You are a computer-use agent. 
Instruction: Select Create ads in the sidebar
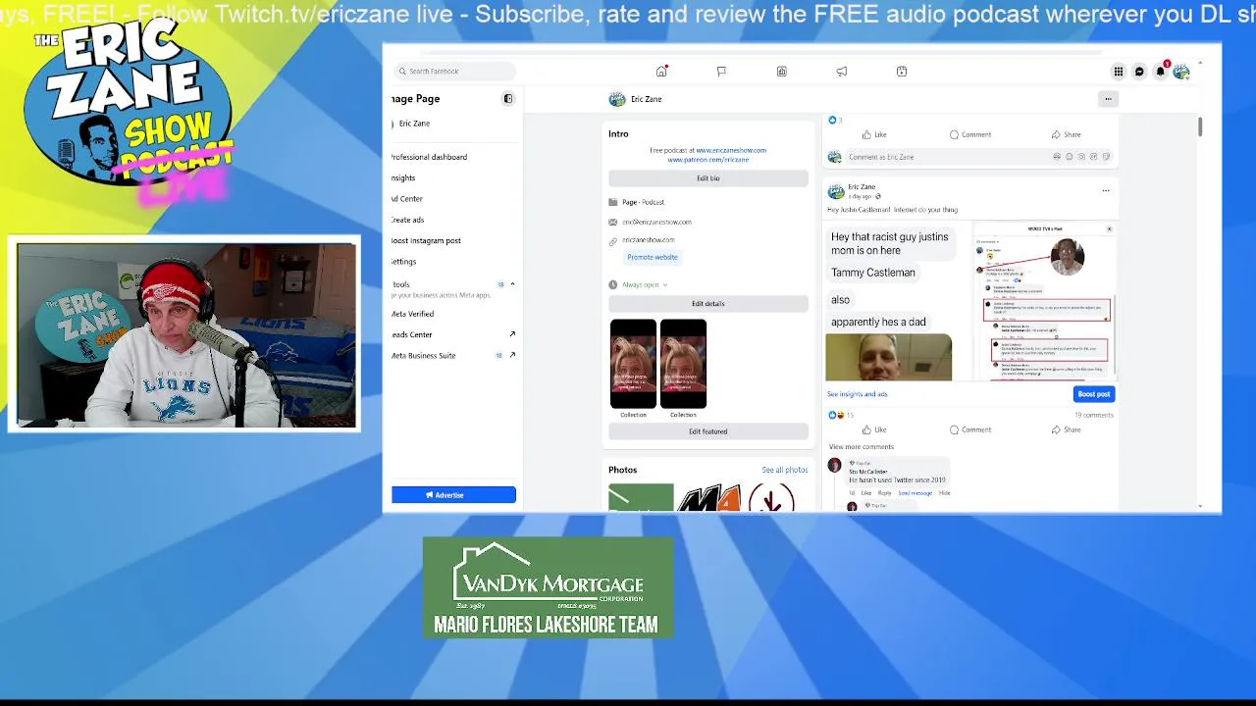pos(408,220)
